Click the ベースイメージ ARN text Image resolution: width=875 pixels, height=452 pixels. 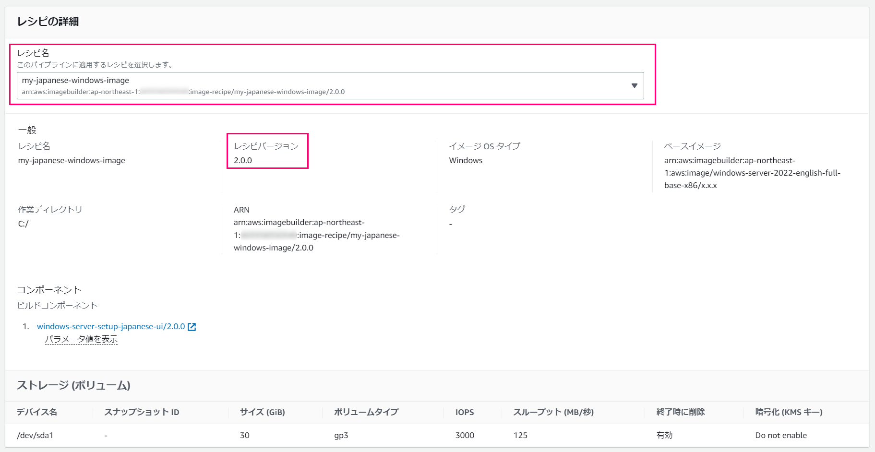pyautogui.click(x=752, y=173)
